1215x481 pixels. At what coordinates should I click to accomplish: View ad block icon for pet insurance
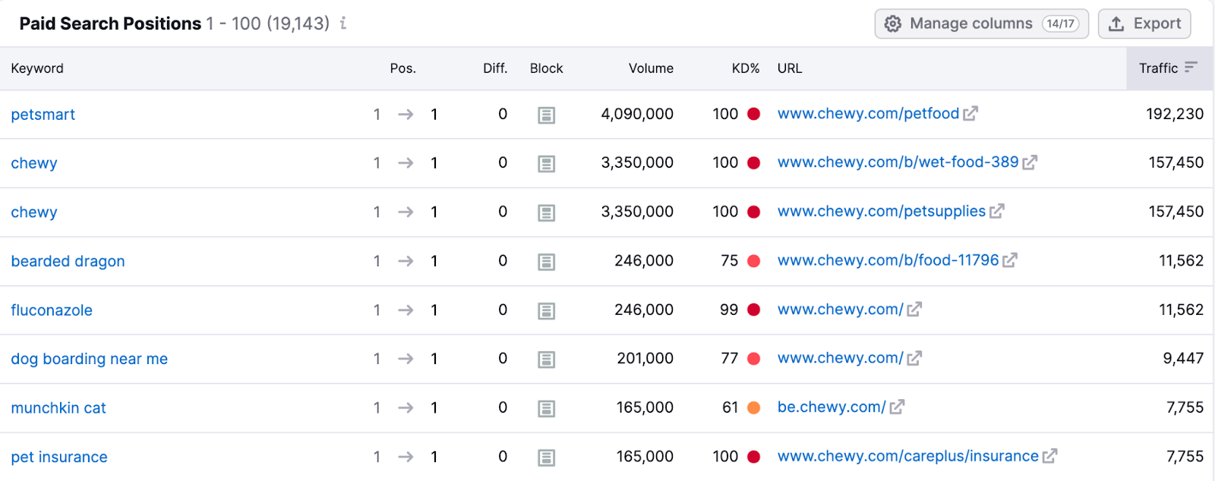(x=547, y=457)
